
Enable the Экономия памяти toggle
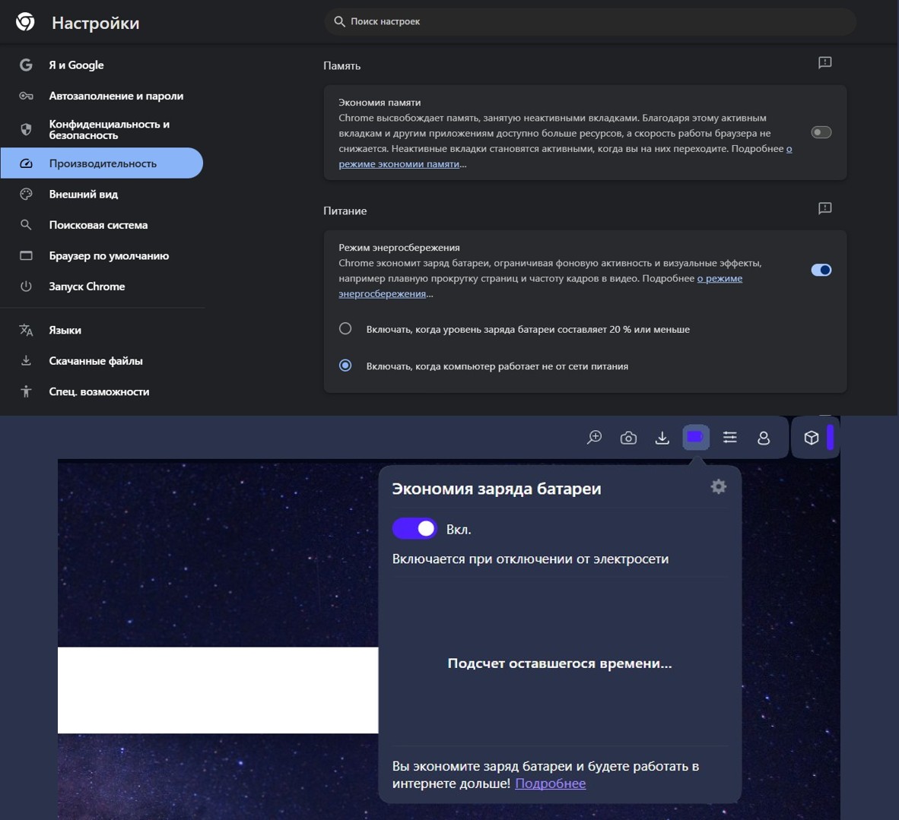(821, 132)
